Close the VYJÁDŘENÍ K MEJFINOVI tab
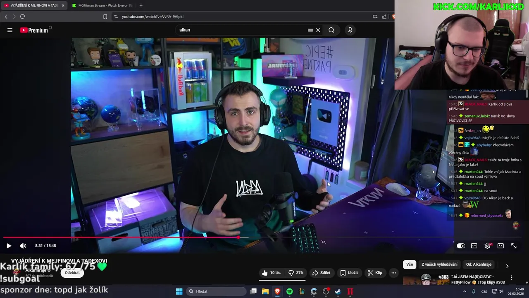Viewport: 529px width, 298px height. point(63,5)
